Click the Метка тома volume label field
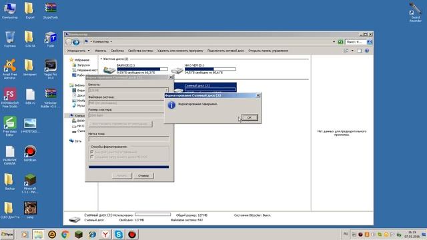Image resolution: width=427 pixels, height=240 pixels. coord(129,139)
